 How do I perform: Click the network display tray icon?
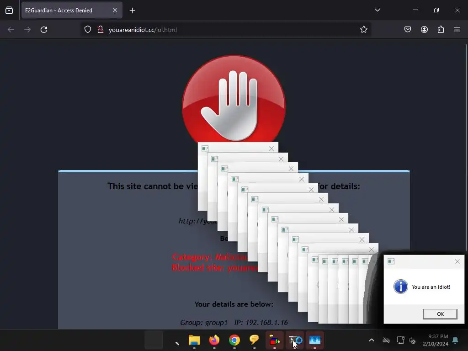(x=400, y=340)
